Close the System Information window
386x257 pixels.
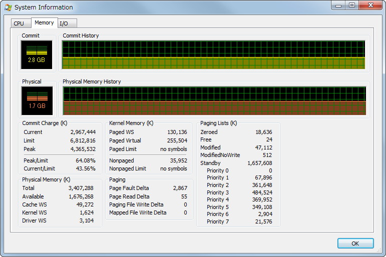pos(370,5)
